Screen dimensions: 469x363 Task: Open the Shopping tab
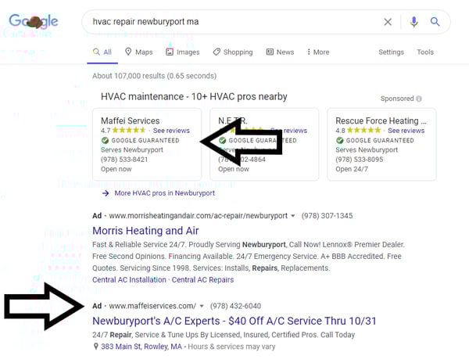(x=232, y=52)
